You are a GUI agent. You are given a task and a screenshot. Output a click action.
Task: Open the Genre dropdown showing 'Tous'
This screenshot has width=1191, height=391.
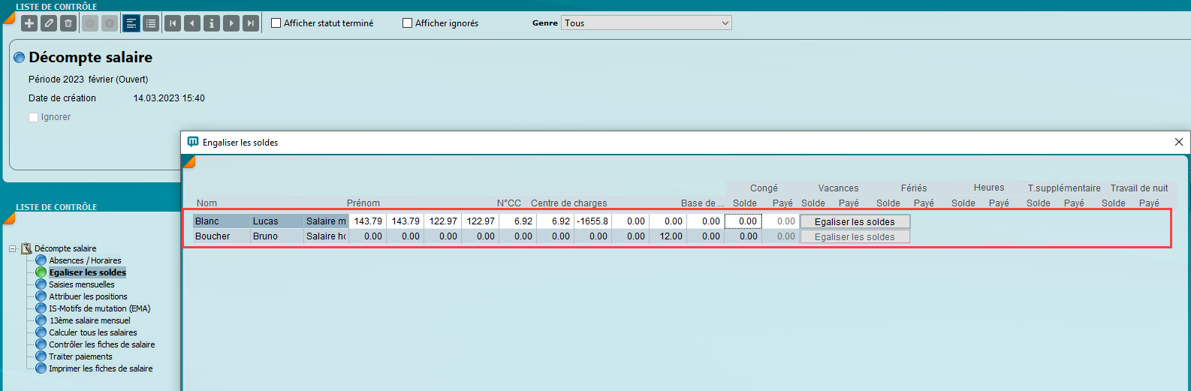(646, 23)
